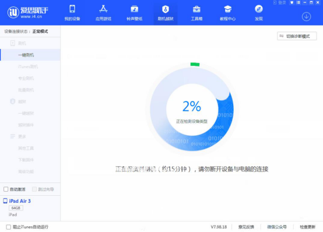Click the 切换诊断模式 button
Viewport: 323px width, 232px height.
point(297,36)
